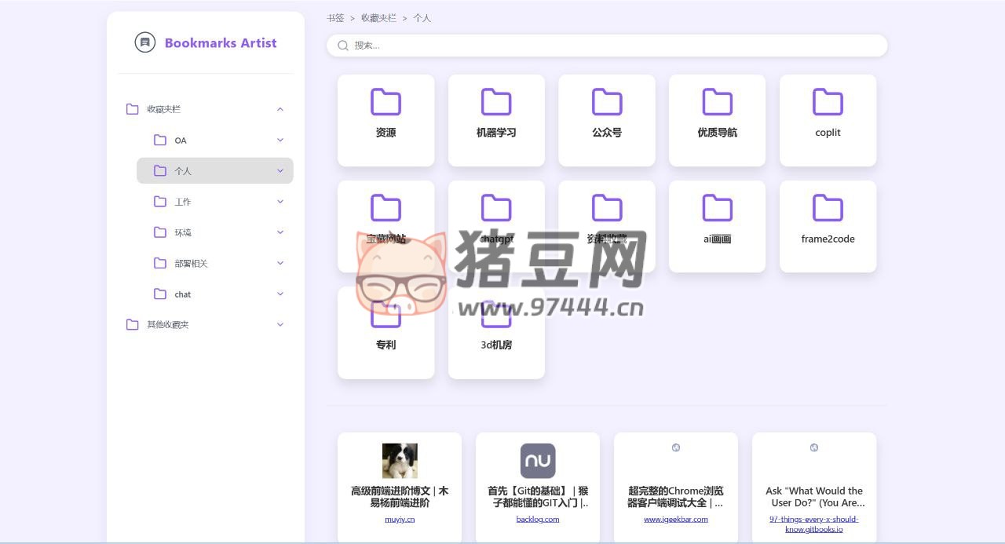This screenshot has width=1005, height=544.
Task: Open the 公众号 folder card
Action: 606,120
